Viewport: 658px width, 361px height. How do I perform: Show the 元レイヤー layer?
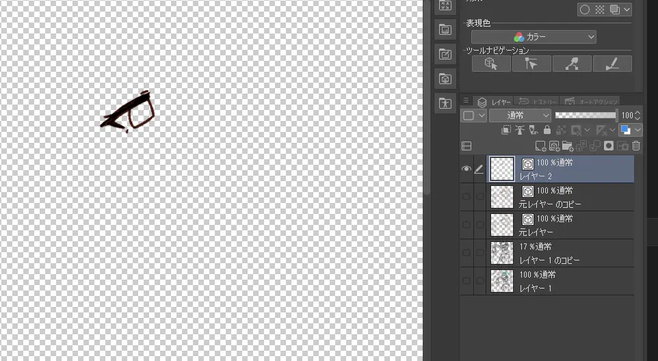click(x=466, y=225)
